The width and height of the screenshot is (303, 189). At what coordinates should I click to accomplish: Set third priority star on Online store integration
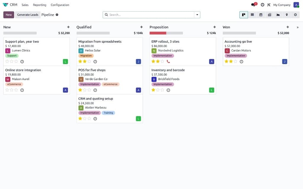(16, 90)
